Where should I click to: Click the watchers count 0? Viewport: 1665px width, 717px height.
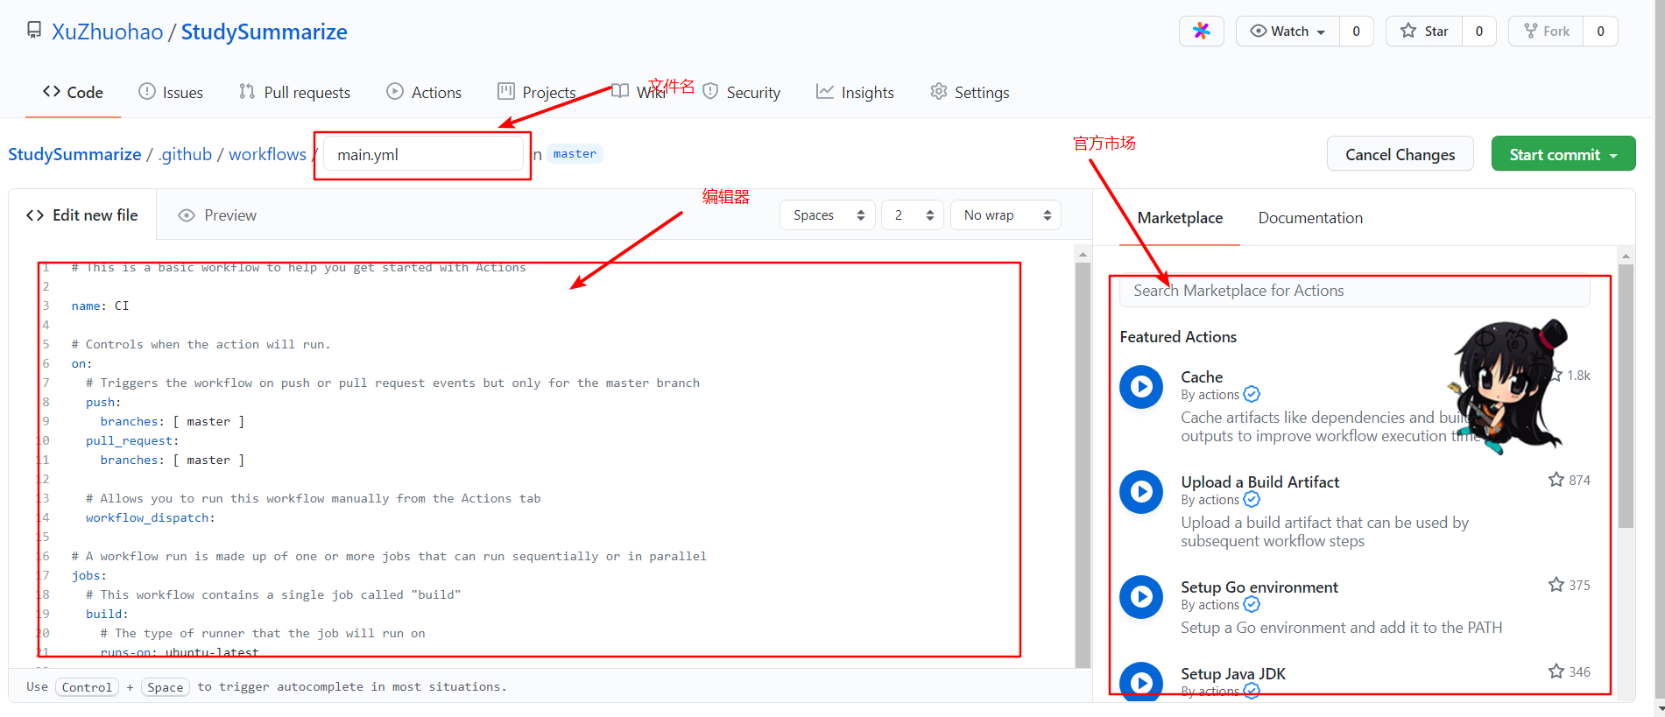pos(1356,31)
